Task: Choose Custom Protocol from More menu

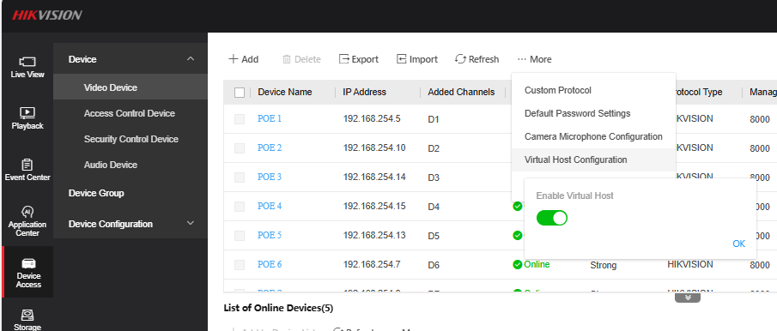Action: point(557,90)
